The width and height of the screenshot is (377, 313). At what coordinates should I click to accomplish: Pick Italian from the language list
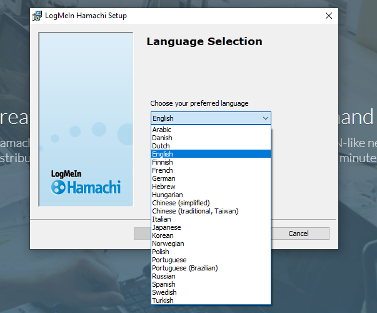click(x=211, y=219)
